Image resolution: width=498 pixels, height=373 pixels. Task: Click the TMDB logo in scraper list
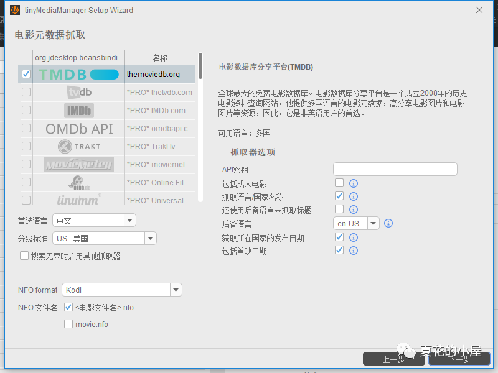[x=78, y=74]
